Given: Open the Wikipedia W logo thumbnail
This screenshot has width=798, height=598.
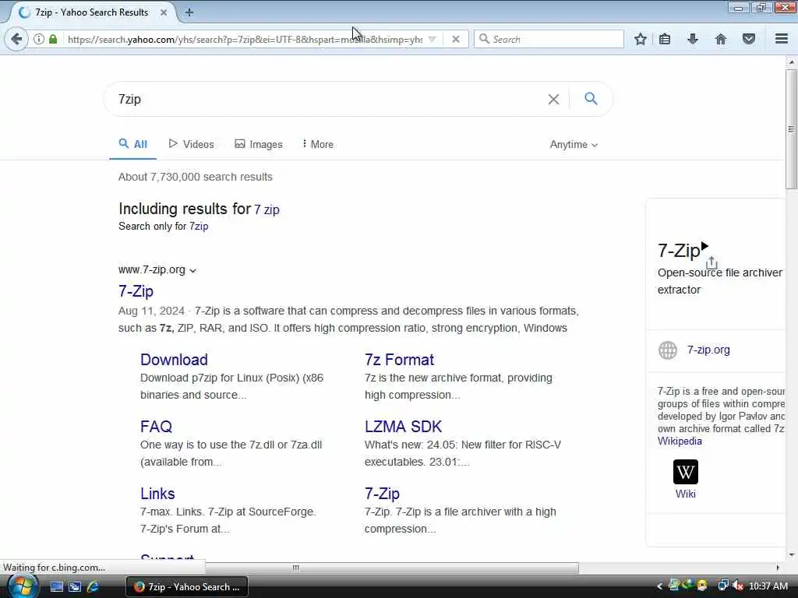Looking at the screenshot, I should pyautogui.click(x=686, y=472).
